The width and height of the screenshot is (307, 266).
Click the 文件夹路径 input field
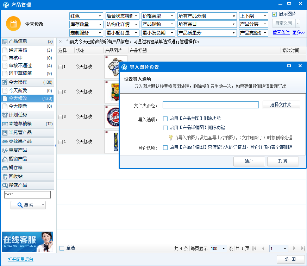coord(211,105)
